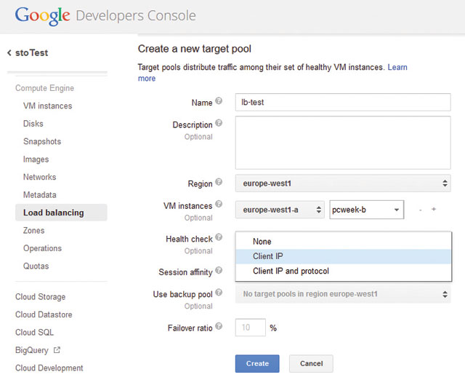
Task: Open VM instances in the sidebar
Action: [48, 106]
